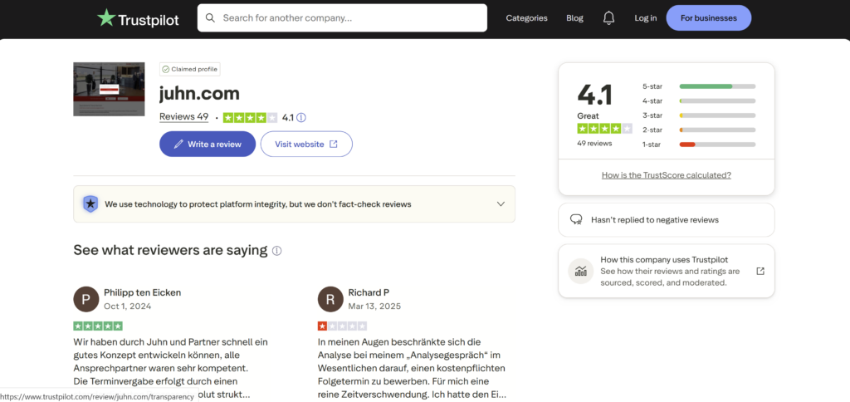Click the speech bubble replies icon
The width and height of the screenshot is (850, 402).
pos(576,220)
